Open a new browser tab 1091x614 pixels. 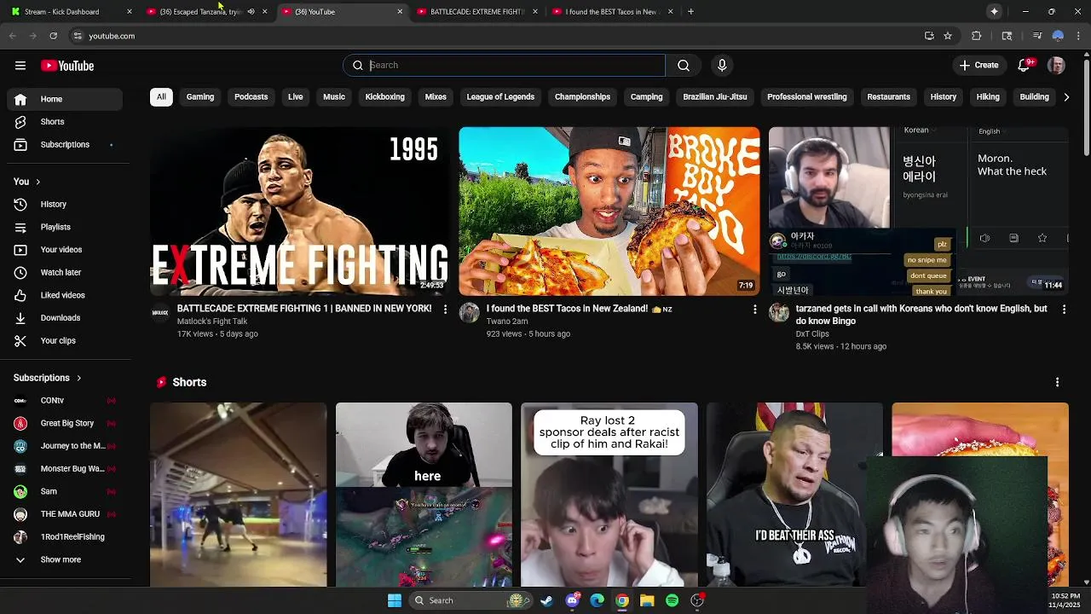click(x=690, y=12)
